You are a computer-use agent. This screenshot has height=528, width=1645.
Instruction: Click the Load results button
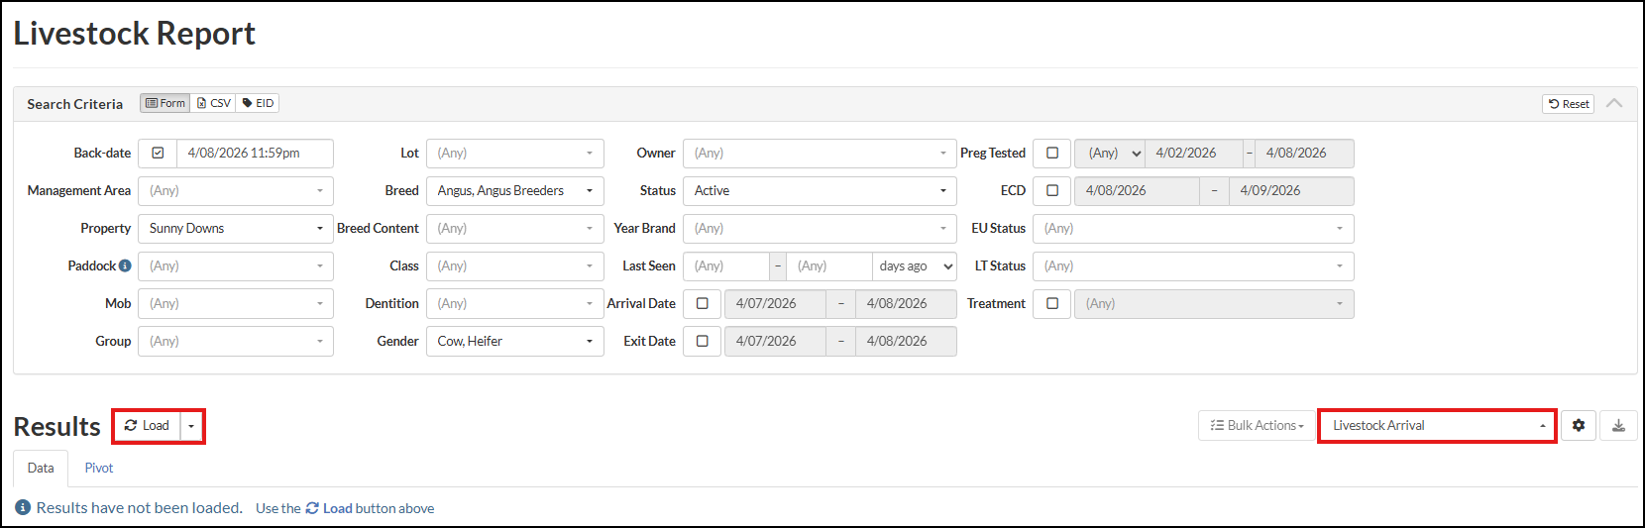pyautogui.click(x=148, y=426)
